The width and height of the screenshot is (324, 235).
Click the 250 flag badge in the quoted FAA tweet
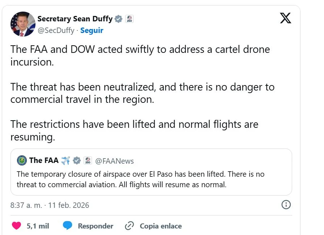[88, 160]
